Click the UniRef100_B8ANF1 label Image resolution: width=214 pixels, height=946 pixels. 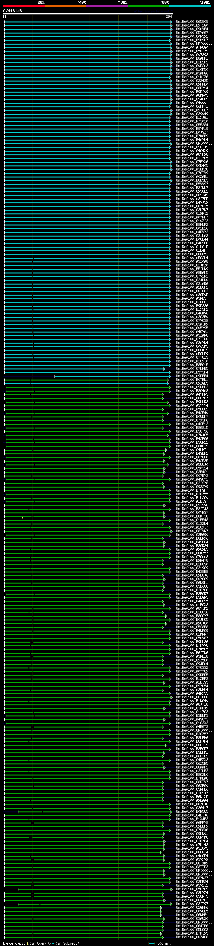pyautogui.click(x=192, y=58)
